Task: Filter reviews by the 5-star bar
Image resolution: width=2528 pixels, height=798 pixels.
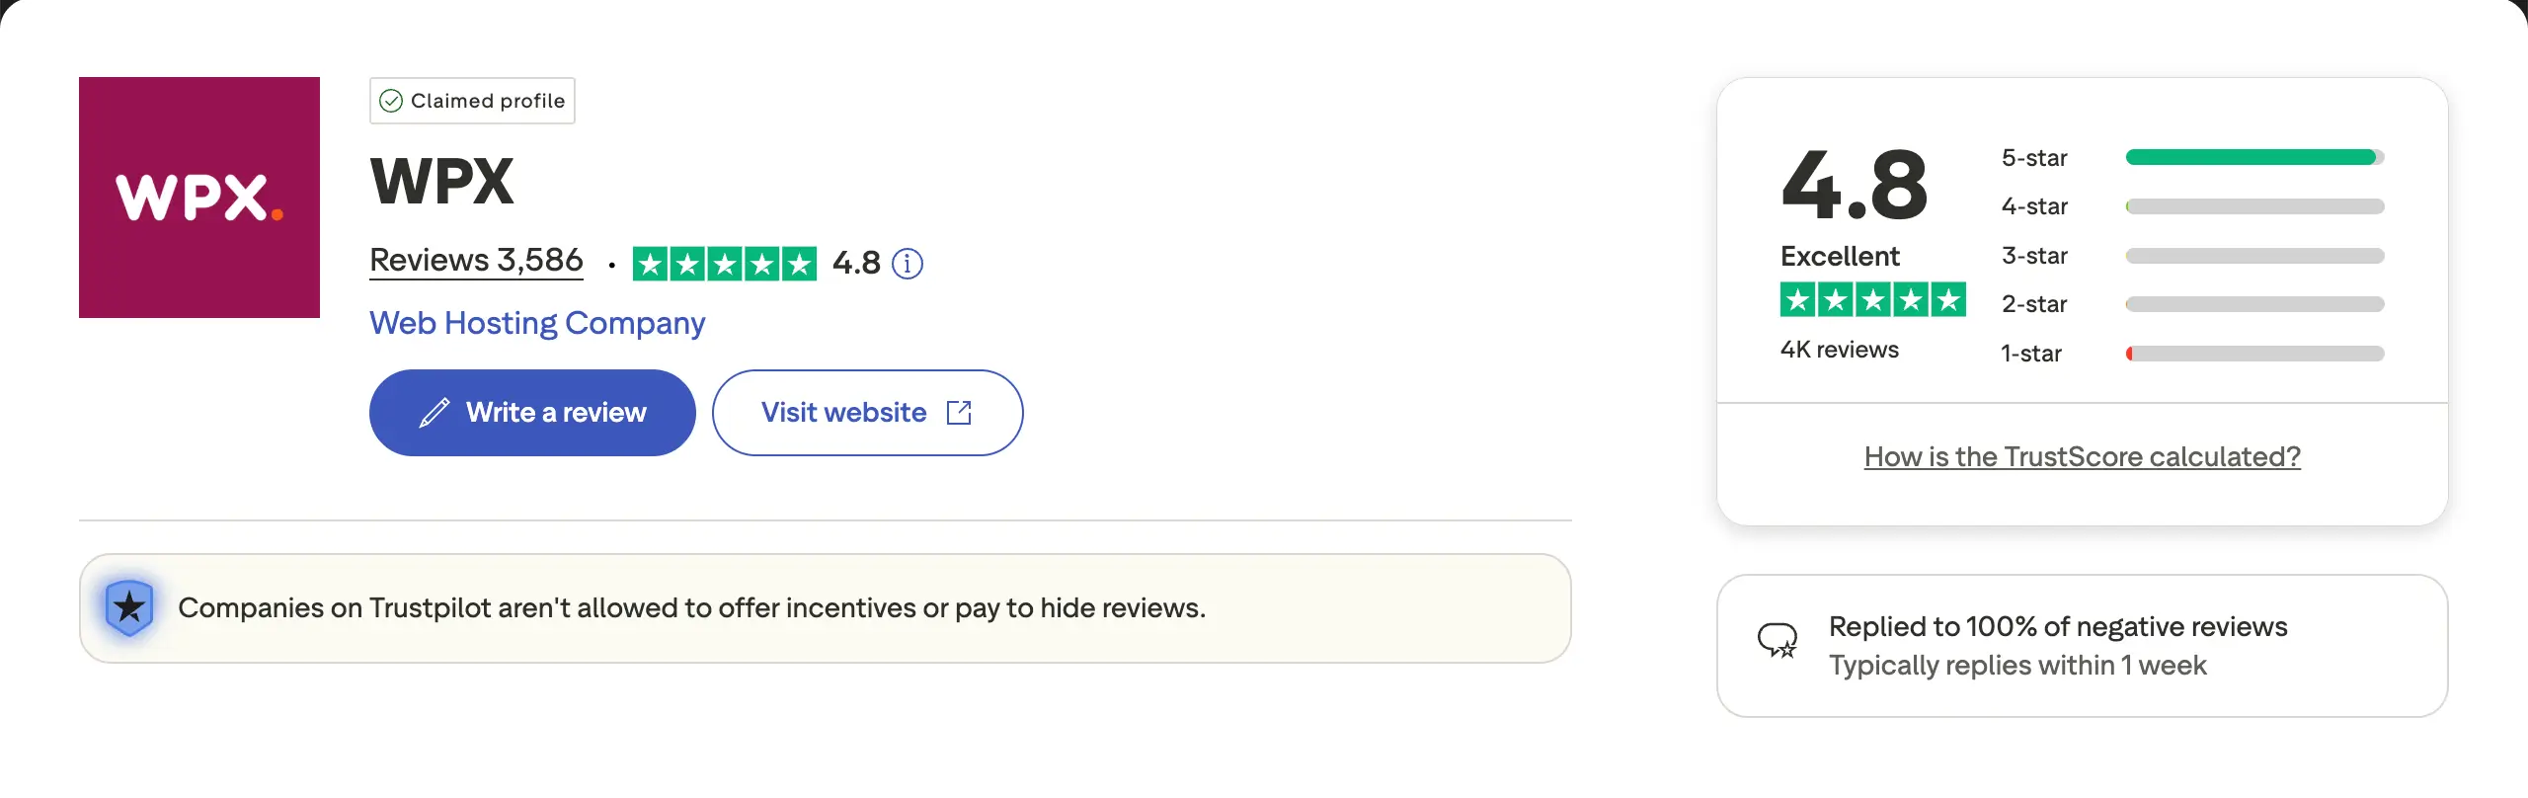Action: (2253, 158)
